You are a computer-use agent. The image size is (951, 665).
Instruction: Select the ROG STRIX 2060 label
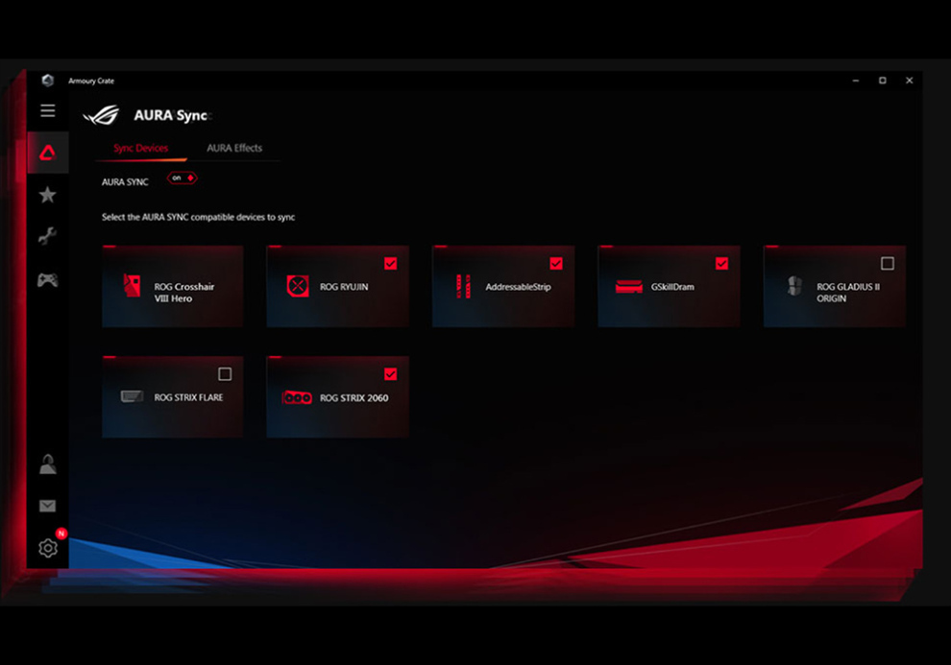[x=354, y=398]
